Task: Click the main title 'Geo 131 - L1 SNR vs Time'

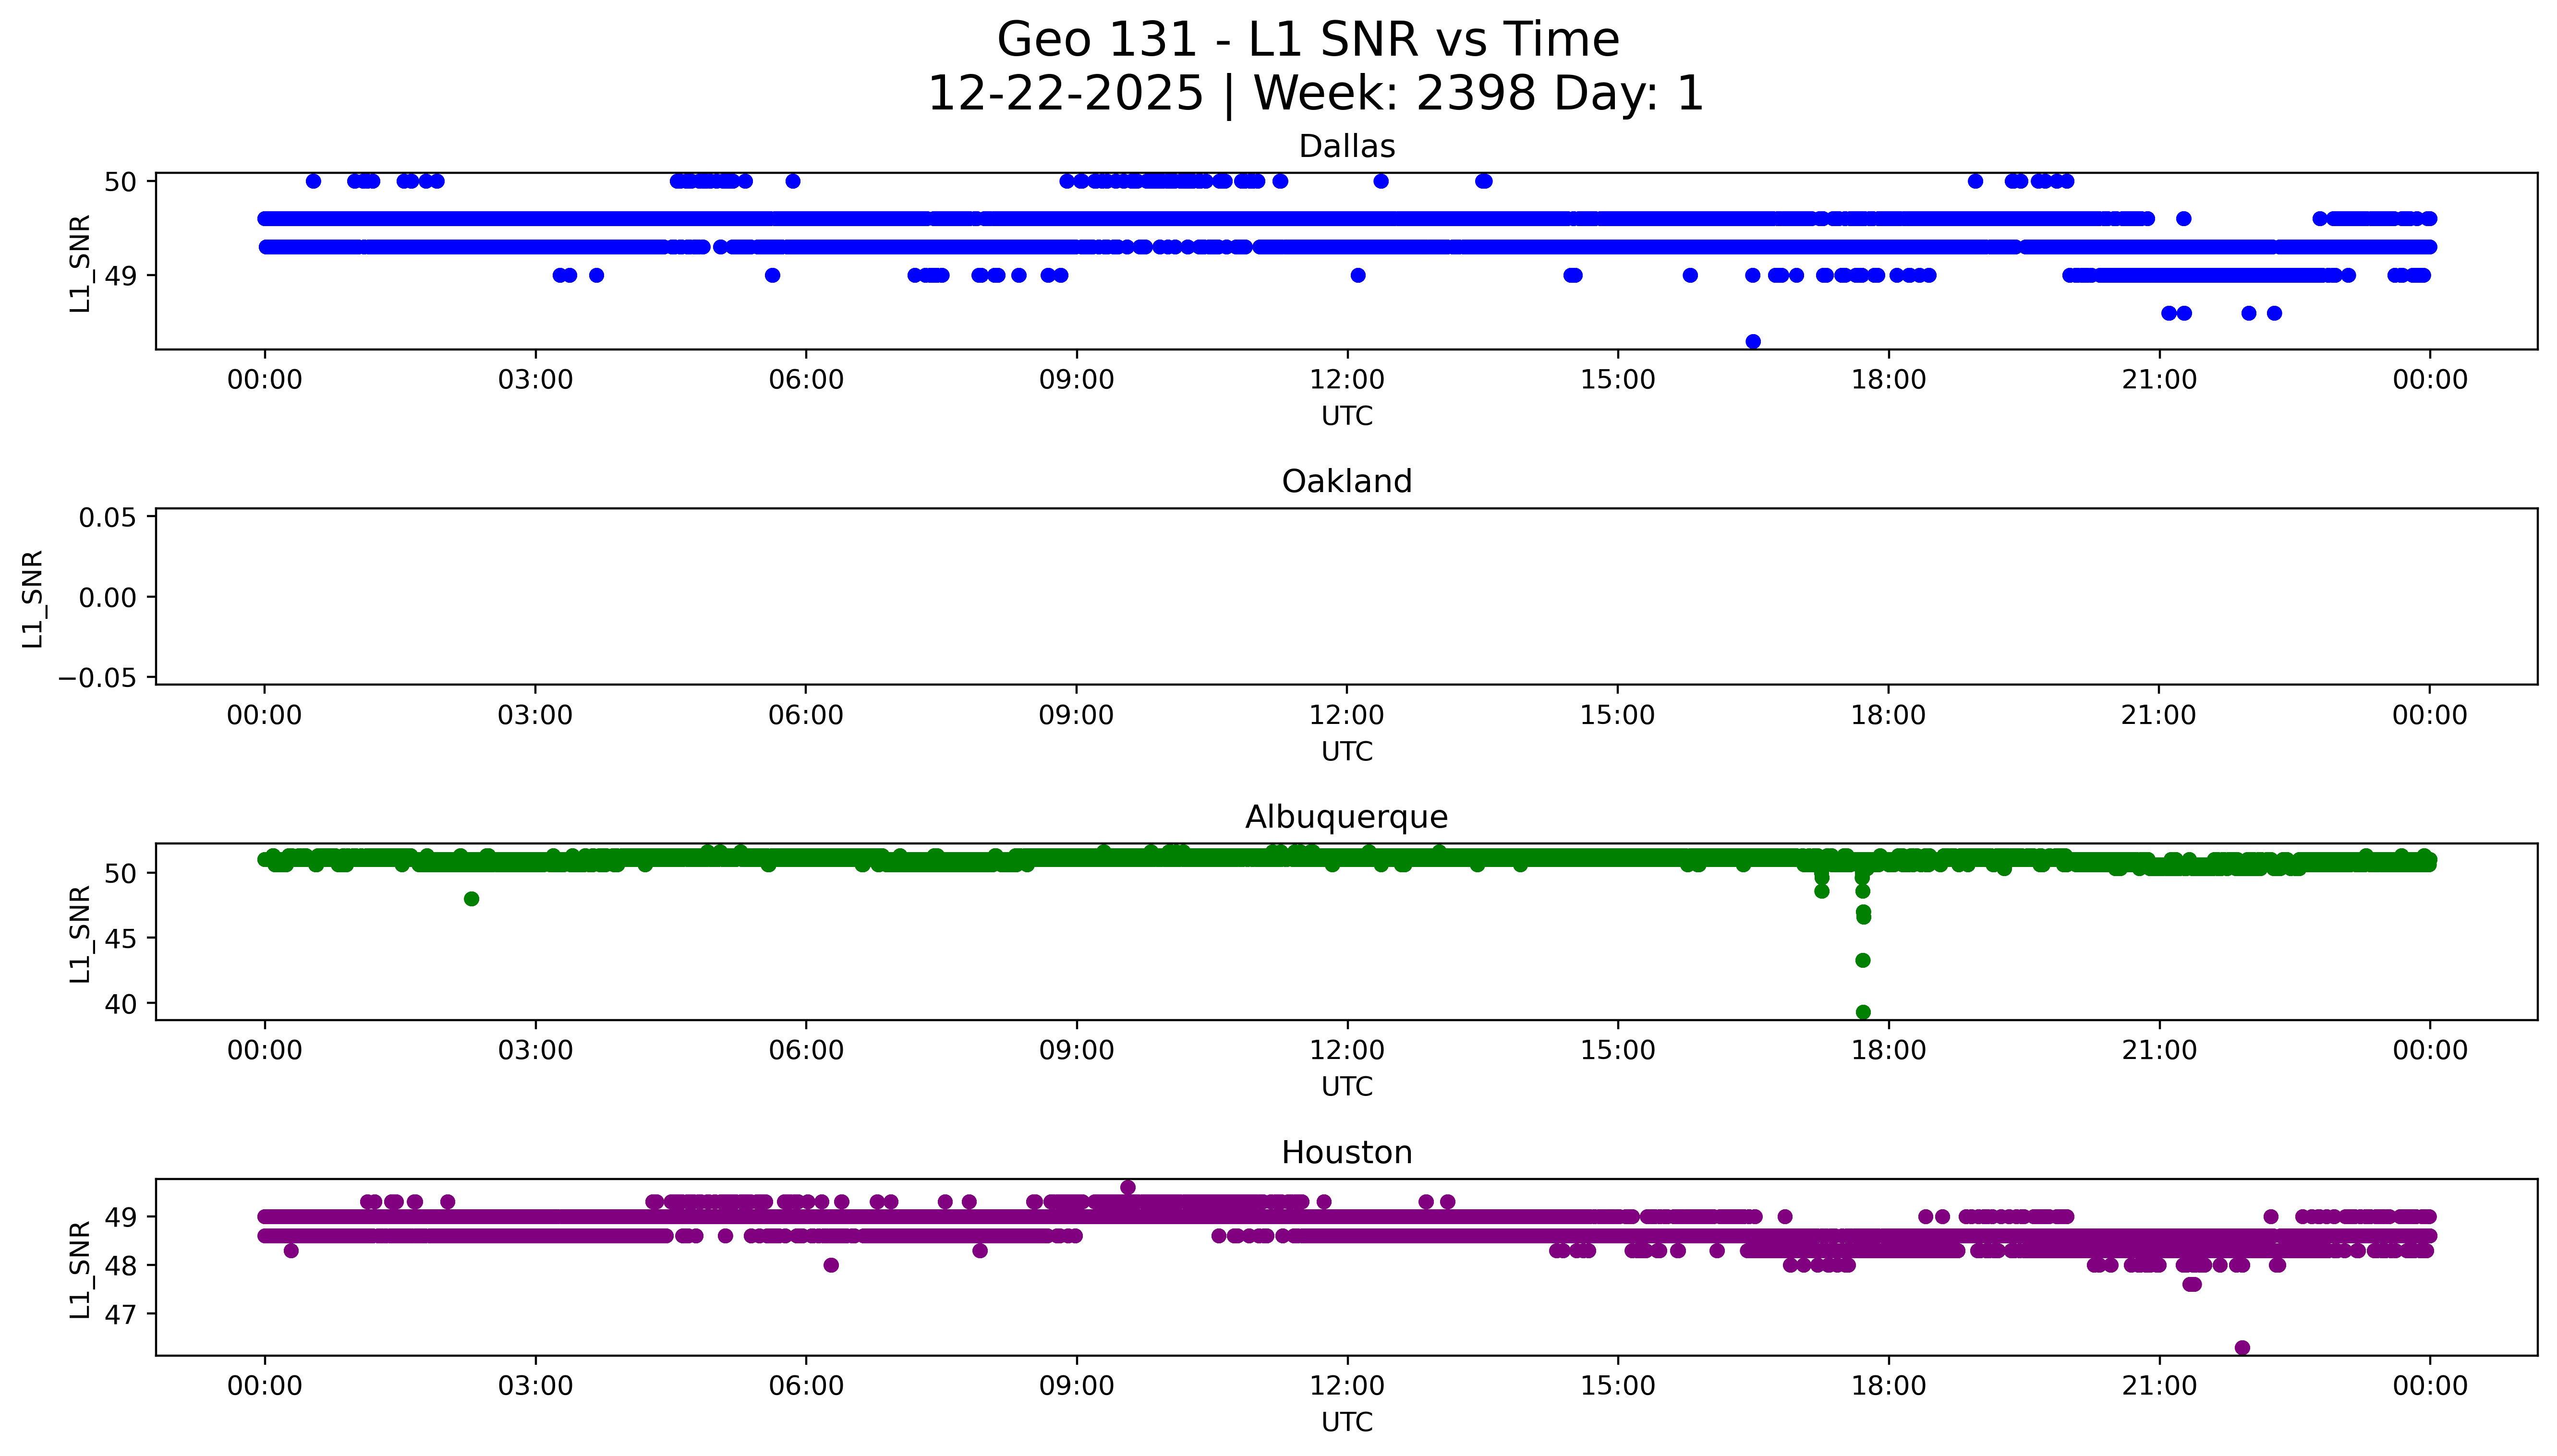Action: [x=1308, y=41]
